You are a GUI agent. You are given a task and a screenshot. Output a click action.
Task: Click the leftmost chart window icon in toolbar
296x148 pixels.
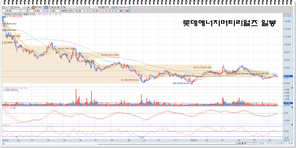pos(3,7)
